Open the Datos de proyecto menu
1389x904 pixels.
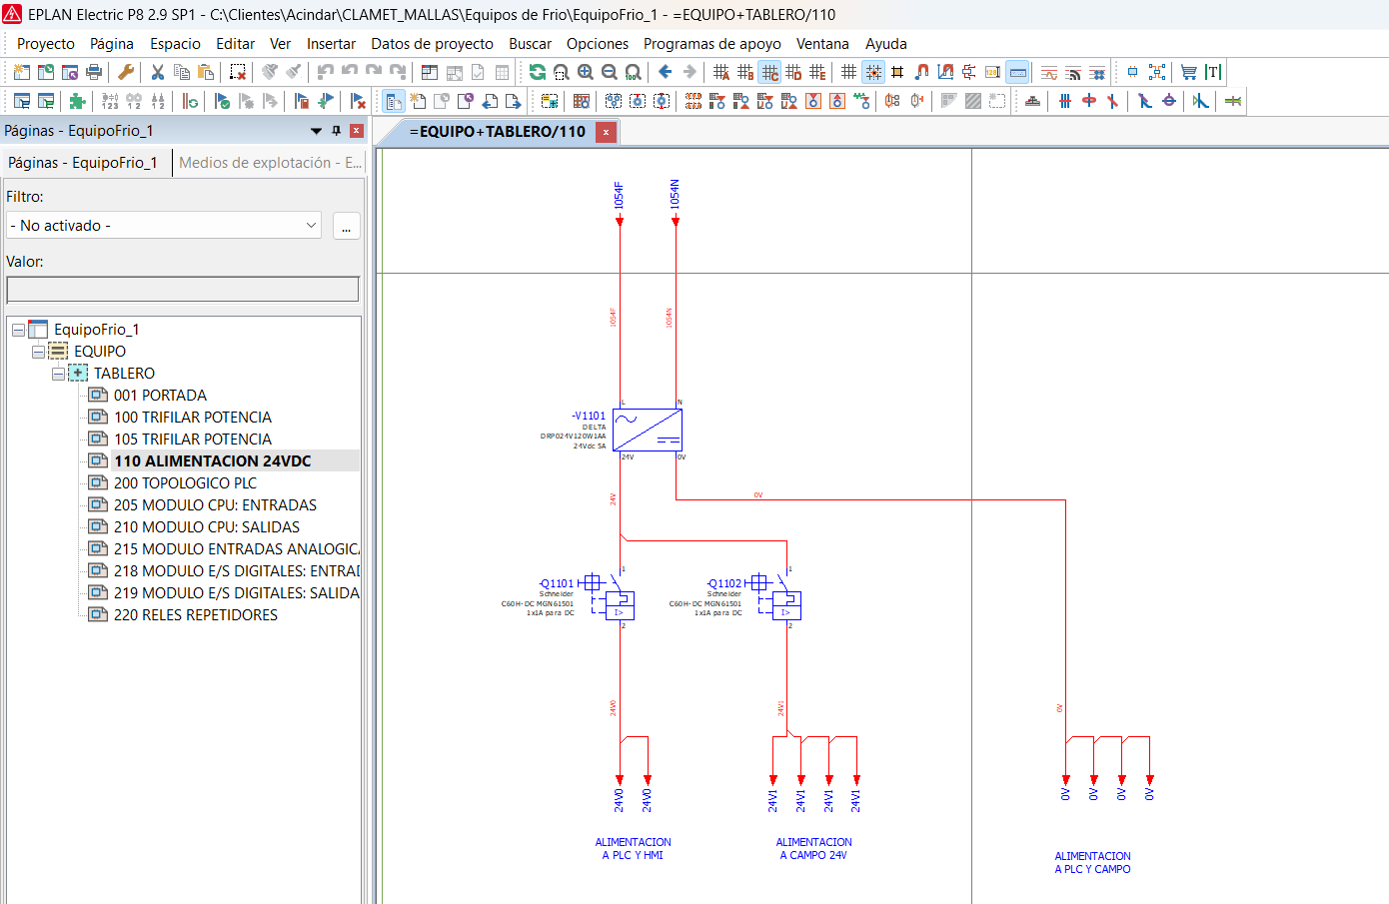(432, 44)
